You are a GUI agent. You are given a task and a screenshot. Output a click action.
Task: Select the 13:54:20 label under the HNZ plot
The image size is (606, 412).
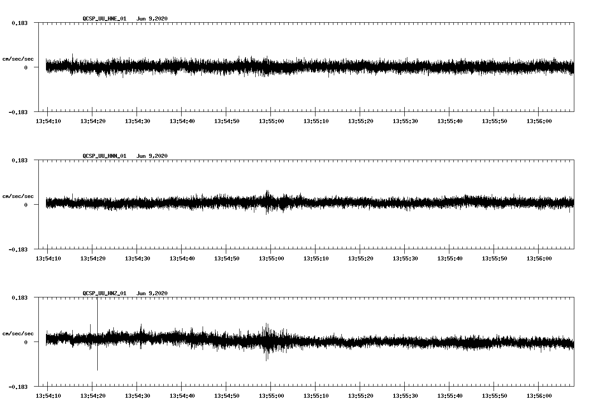[x=92, y=396]
